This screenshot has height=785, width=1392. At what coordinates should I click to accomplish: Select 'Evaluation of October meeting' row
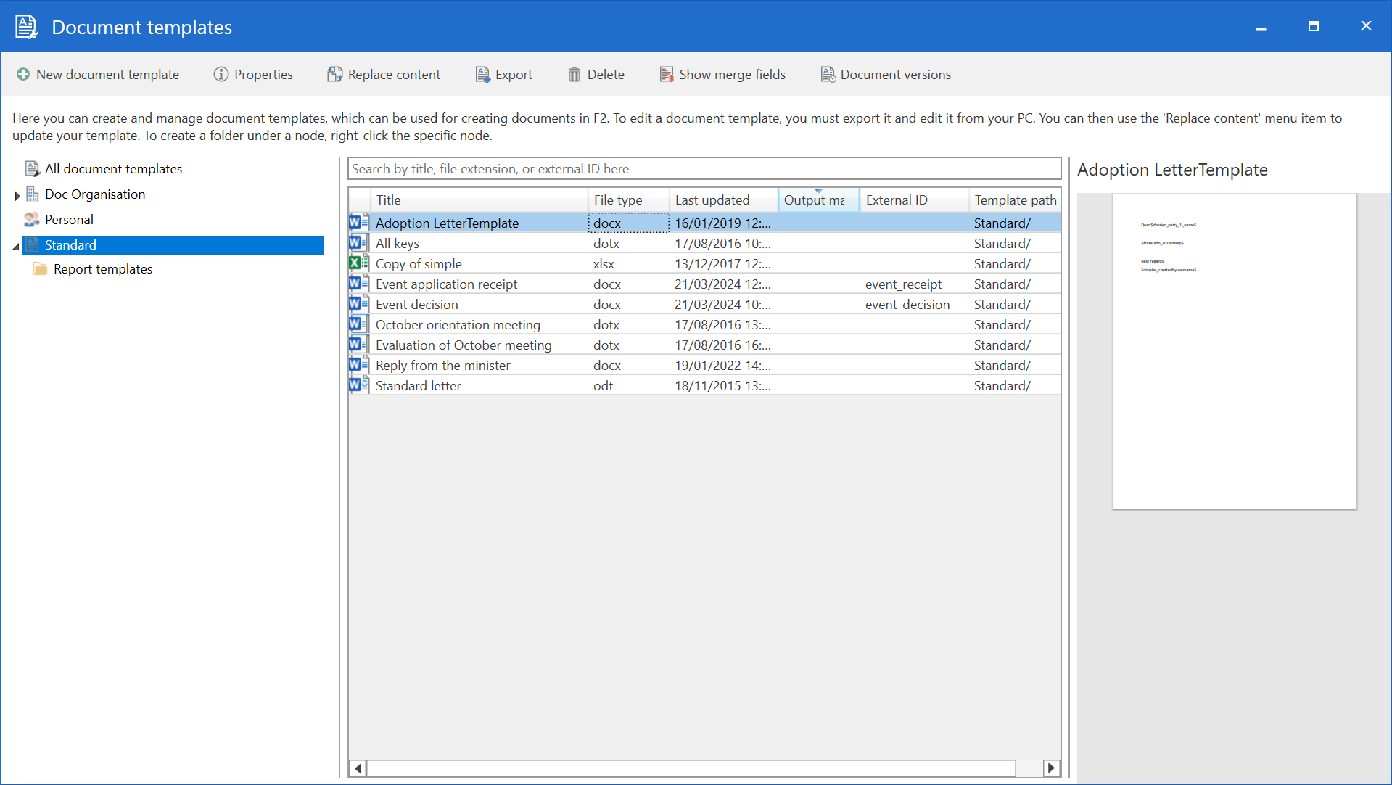(x=704, y=345)
